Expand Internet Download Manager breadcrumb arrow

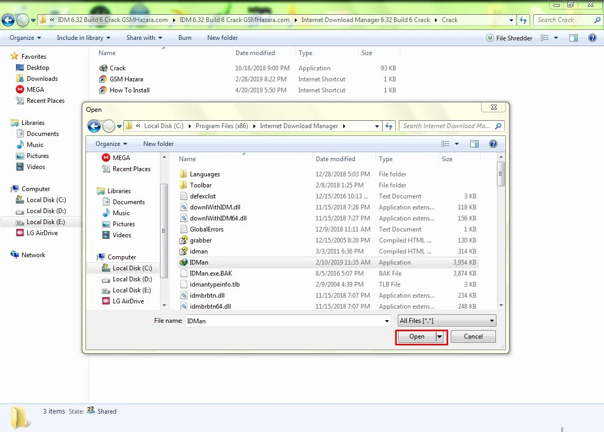tap(344, 126)
